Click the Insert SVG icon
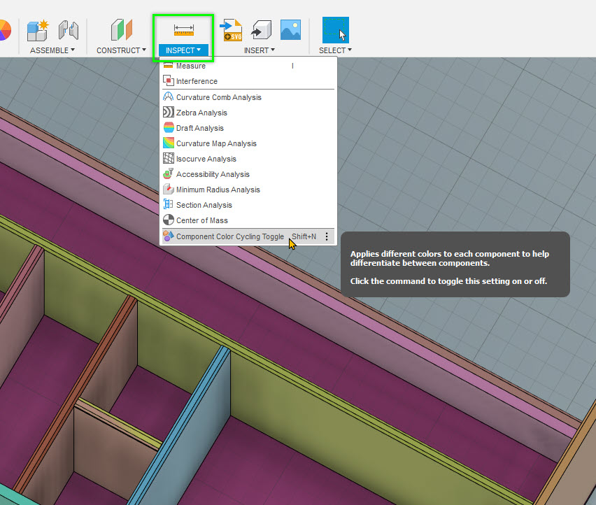The height and width of the screenshot is (505, 596). click(x=231, y=29)
